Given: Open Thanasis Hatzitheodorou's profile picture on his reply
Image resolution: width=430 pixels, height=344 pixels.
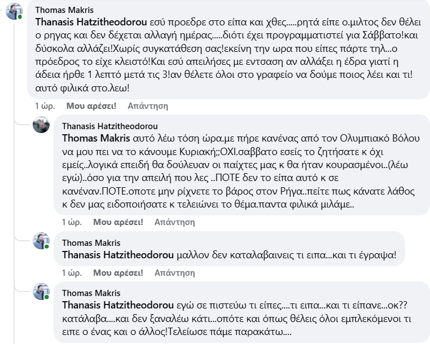Looking at the screenshot, I should (x=41, y=125).
